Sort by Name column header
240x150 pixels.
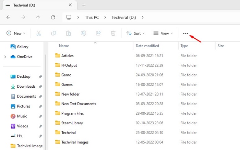pos(64,46)
